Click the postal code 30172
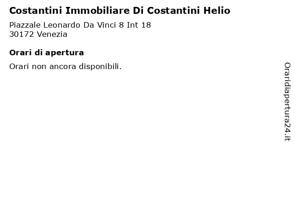295x221 pixels. point(22,35)
